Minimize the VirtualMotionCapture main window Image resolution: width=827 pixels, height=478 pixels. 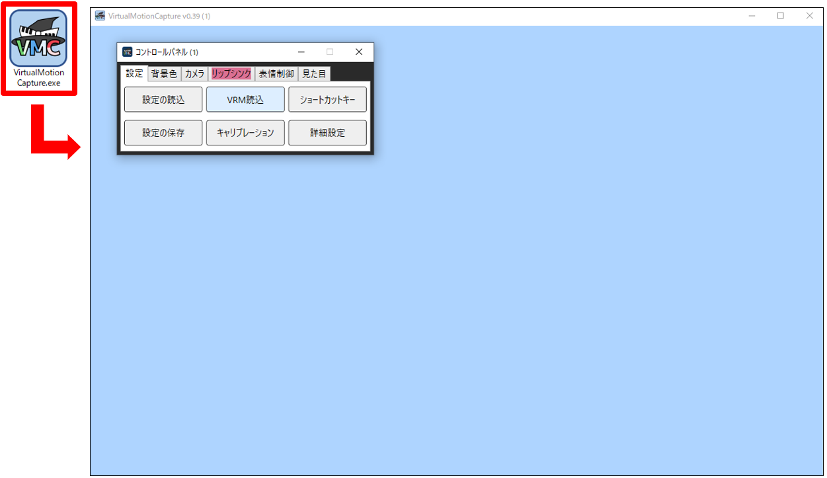point(752,16)
